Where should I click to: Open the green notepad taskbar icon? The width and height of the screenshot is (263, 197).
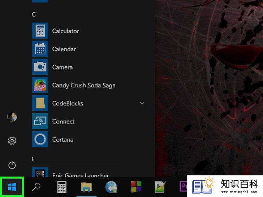(x=160, y=187)
